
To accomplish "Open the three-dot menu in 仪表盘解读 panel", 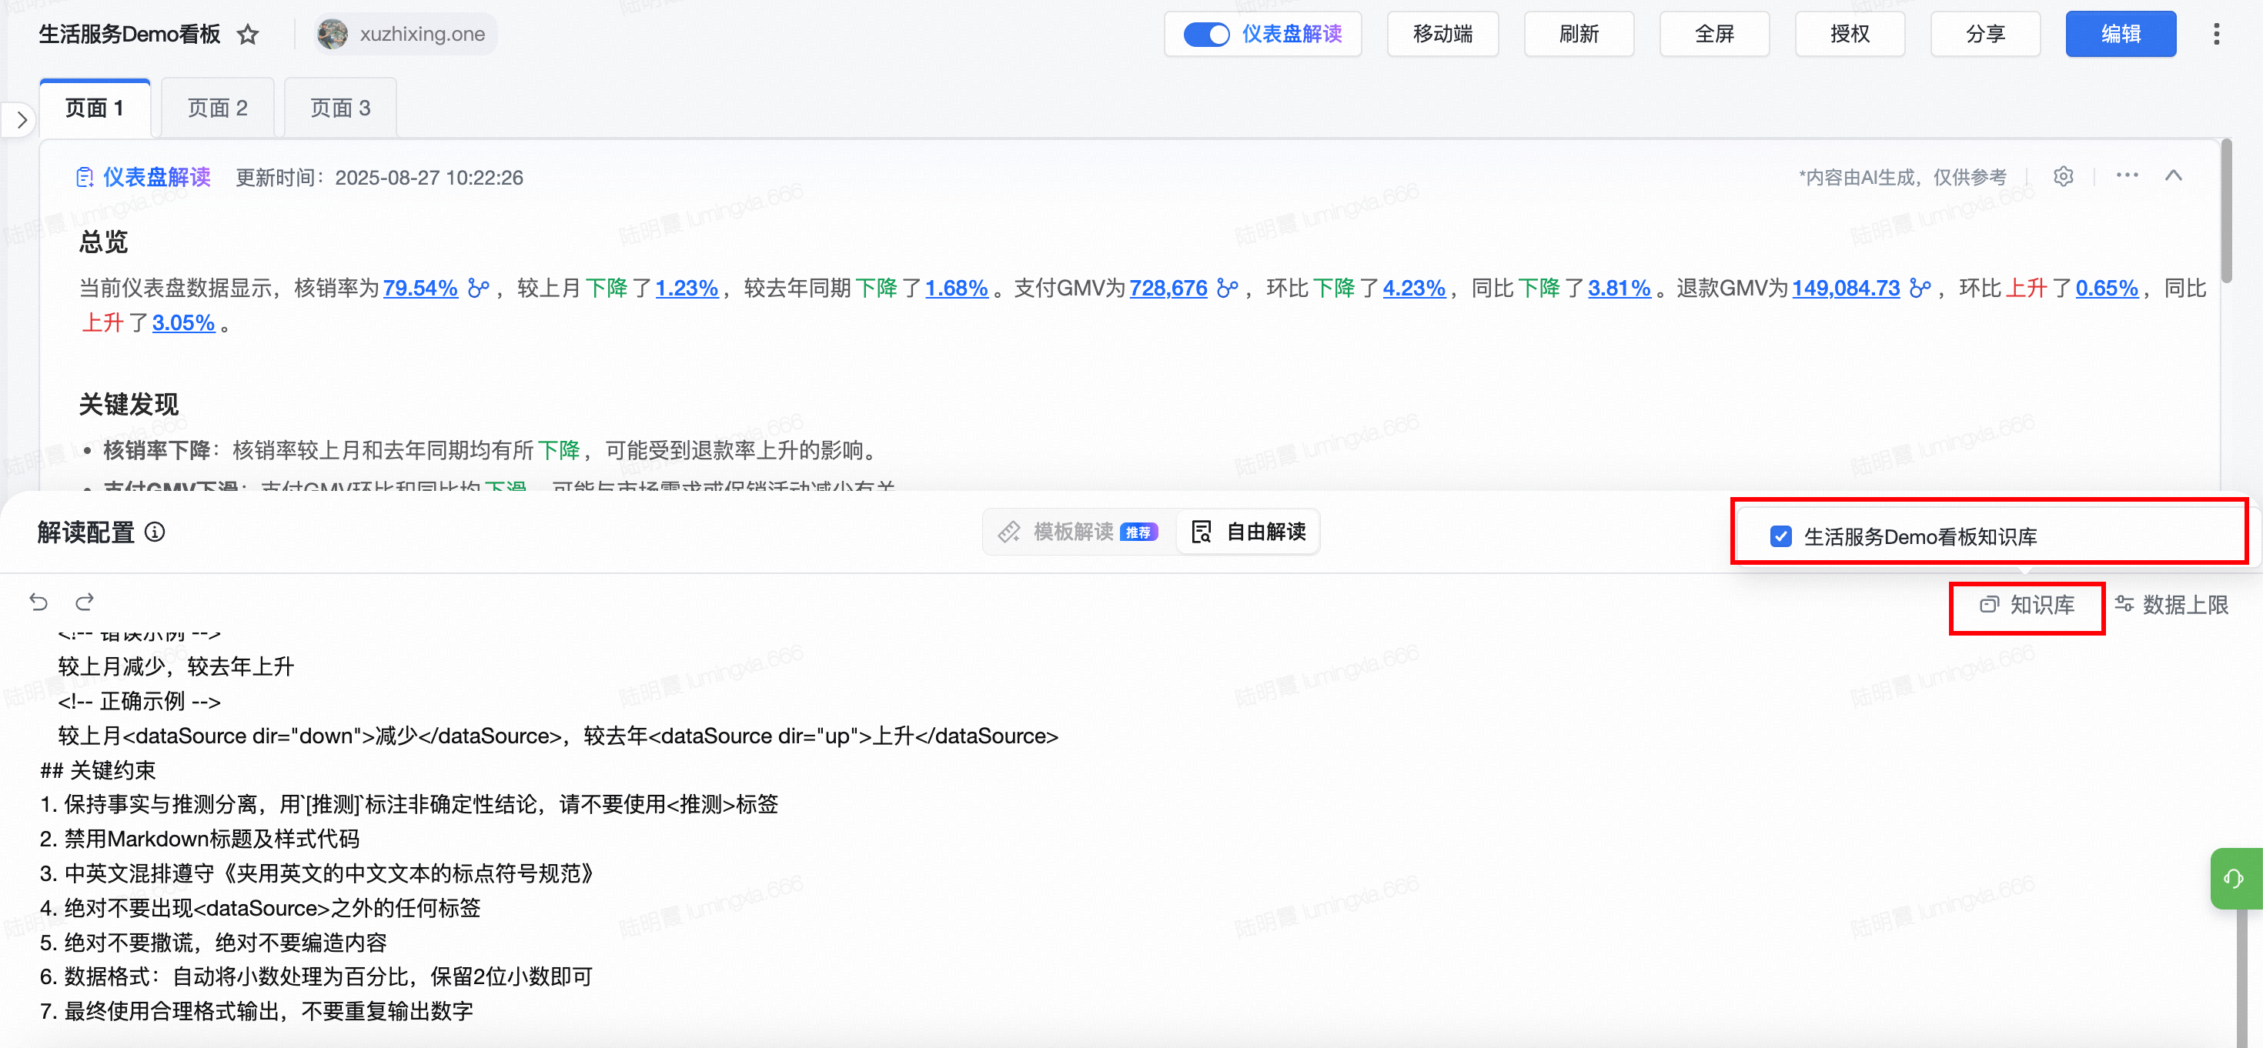I will click(2127, 175).
